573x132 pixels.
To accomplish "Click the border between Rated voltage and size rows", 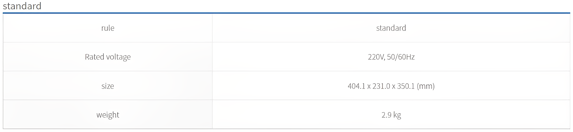I will pyautogui.click(x=286, y=71).
